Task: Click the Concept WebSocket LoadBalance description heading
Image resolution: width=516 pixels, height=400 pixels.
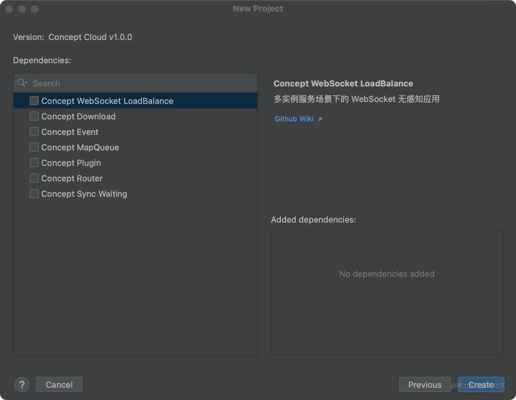Action: [343, 83]
